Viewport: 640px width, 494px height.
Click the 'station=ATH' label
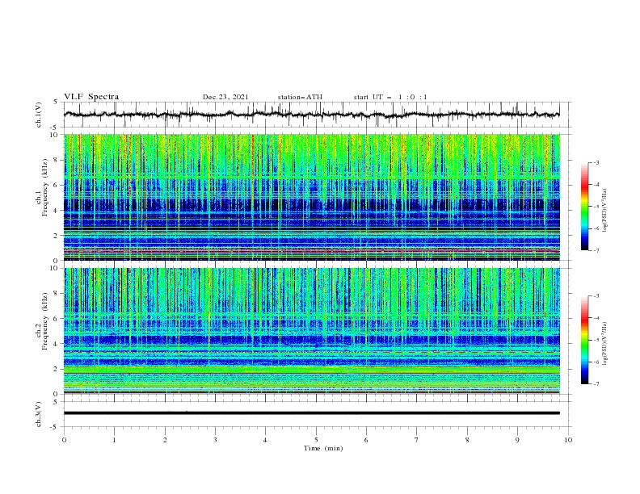click(300, 97)
